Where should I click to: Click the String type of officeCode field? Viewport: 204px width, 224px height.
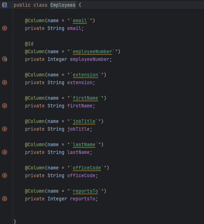[x=56, y=176]
